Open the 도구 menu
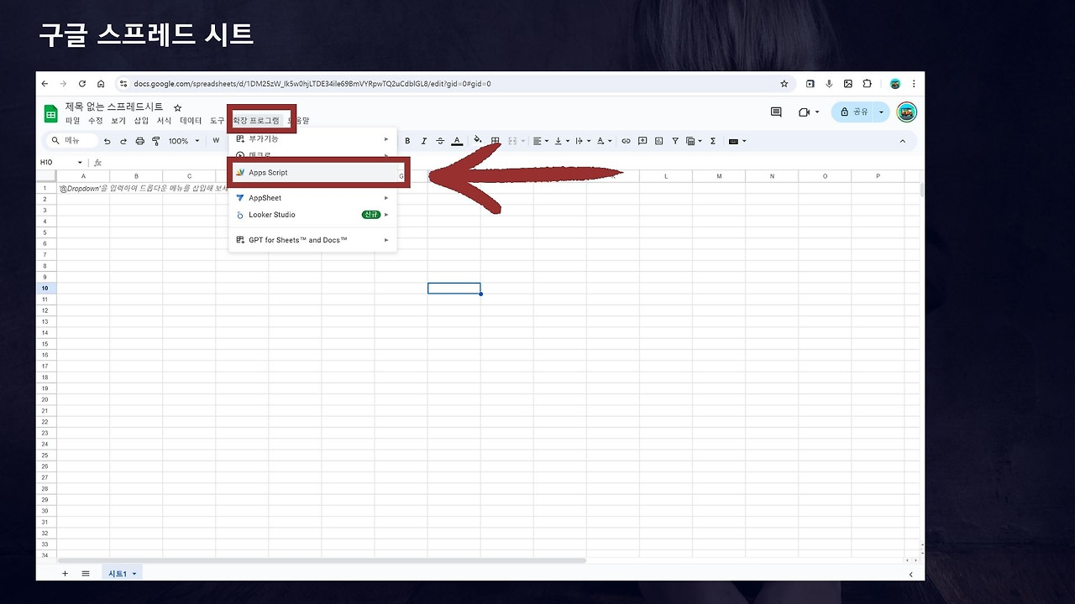Screen dimensions: 1075x604 [x=218, y=121]
